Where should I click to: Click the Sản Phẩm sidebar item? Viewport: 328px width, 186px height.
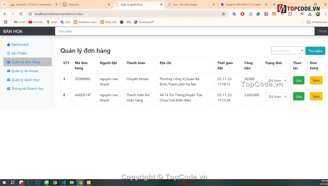pyautogui.click(x=19, y=53)
